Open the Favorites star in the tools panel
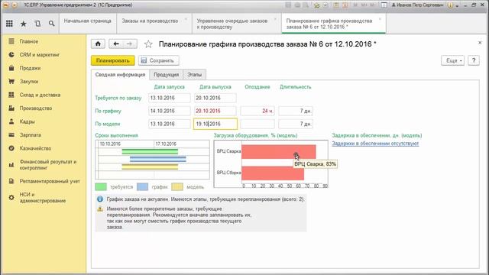Image resolution: width=489 pixels, height=275 pixels. point(24,24)
